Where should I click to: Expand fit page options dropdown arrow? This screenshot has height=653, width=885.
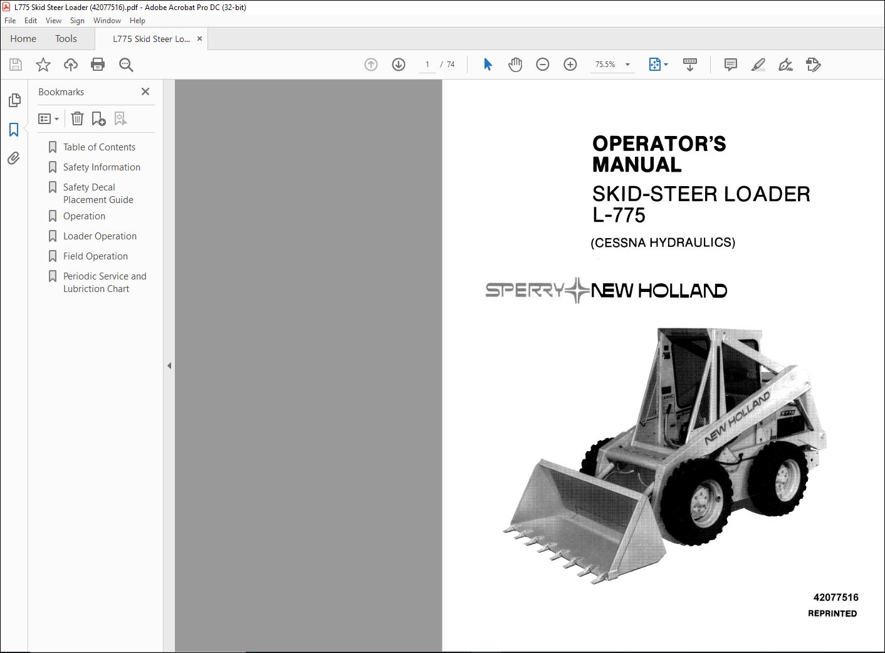[x=666, y=65]
